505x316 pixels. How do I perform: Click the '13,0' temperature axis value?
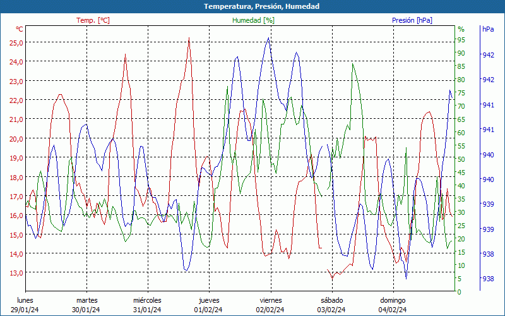[x=16, y=273]
